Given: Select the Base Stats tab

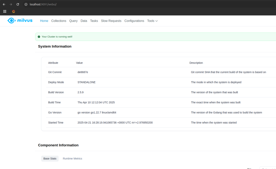Looking at the screenshot, I should (50, 159).
